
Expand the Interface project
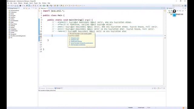[x=8, y=17]
